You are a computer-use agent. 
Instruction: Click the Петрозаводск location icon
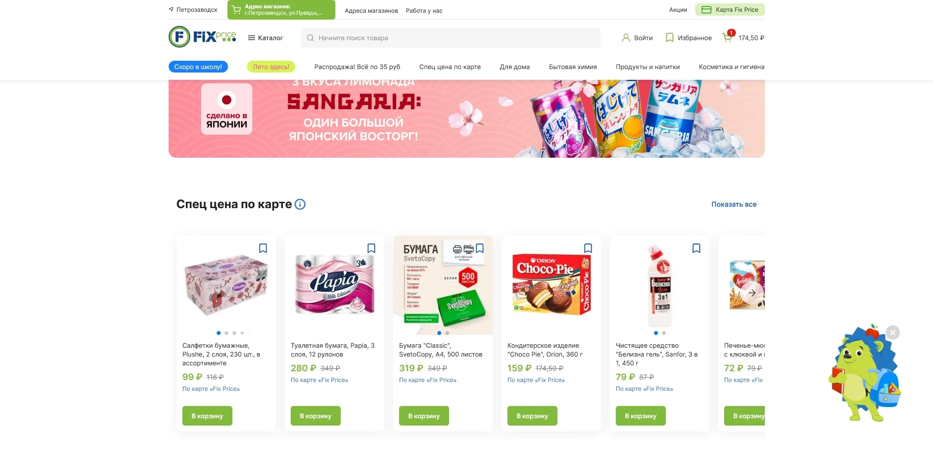pos(171,9)
